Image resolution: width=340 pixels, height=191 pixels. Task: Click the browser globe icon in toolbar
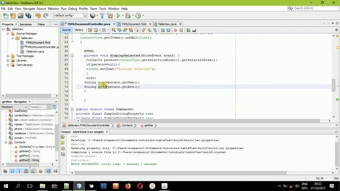(x=92, y=15)
